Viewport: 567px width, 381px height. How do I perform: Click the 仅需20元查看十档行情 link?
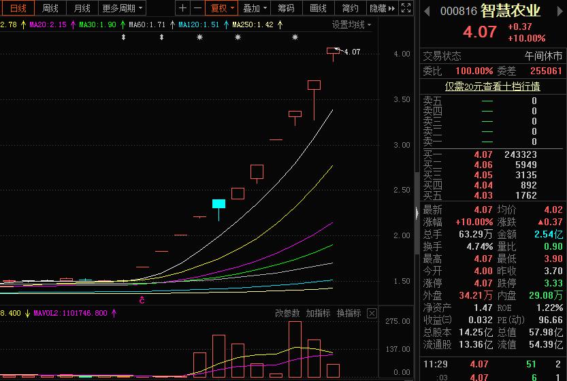click(x=492, y=86)
